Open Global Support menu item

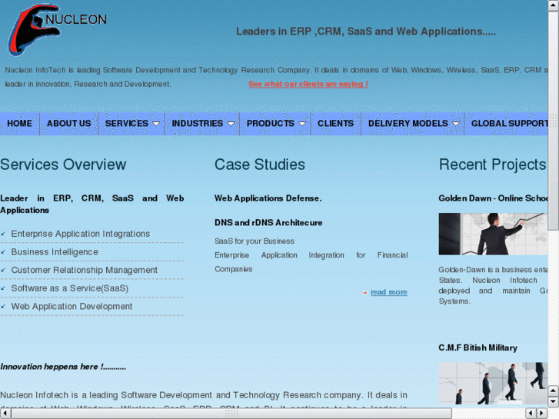(x=509, y=123)
